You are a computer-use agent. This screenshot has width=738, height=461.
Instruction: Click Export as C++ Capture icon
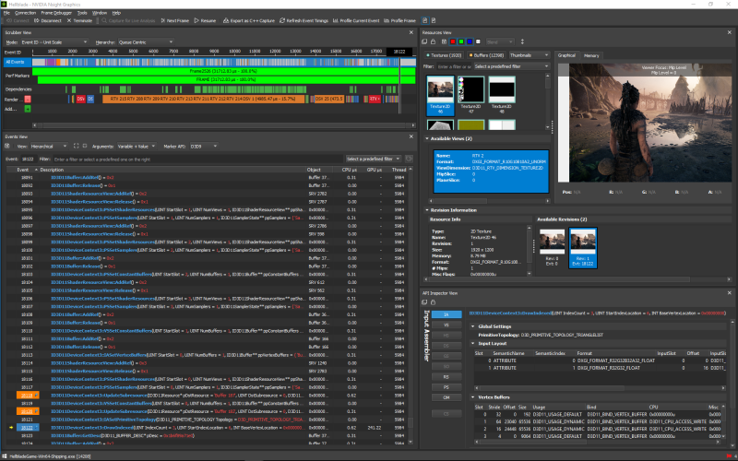click(228, 19)
